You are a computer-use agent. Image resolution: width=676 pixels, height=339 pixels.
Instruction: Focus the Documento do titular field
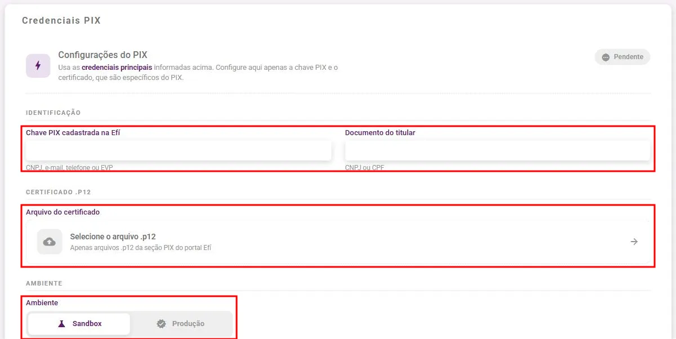tap(497, 150)
